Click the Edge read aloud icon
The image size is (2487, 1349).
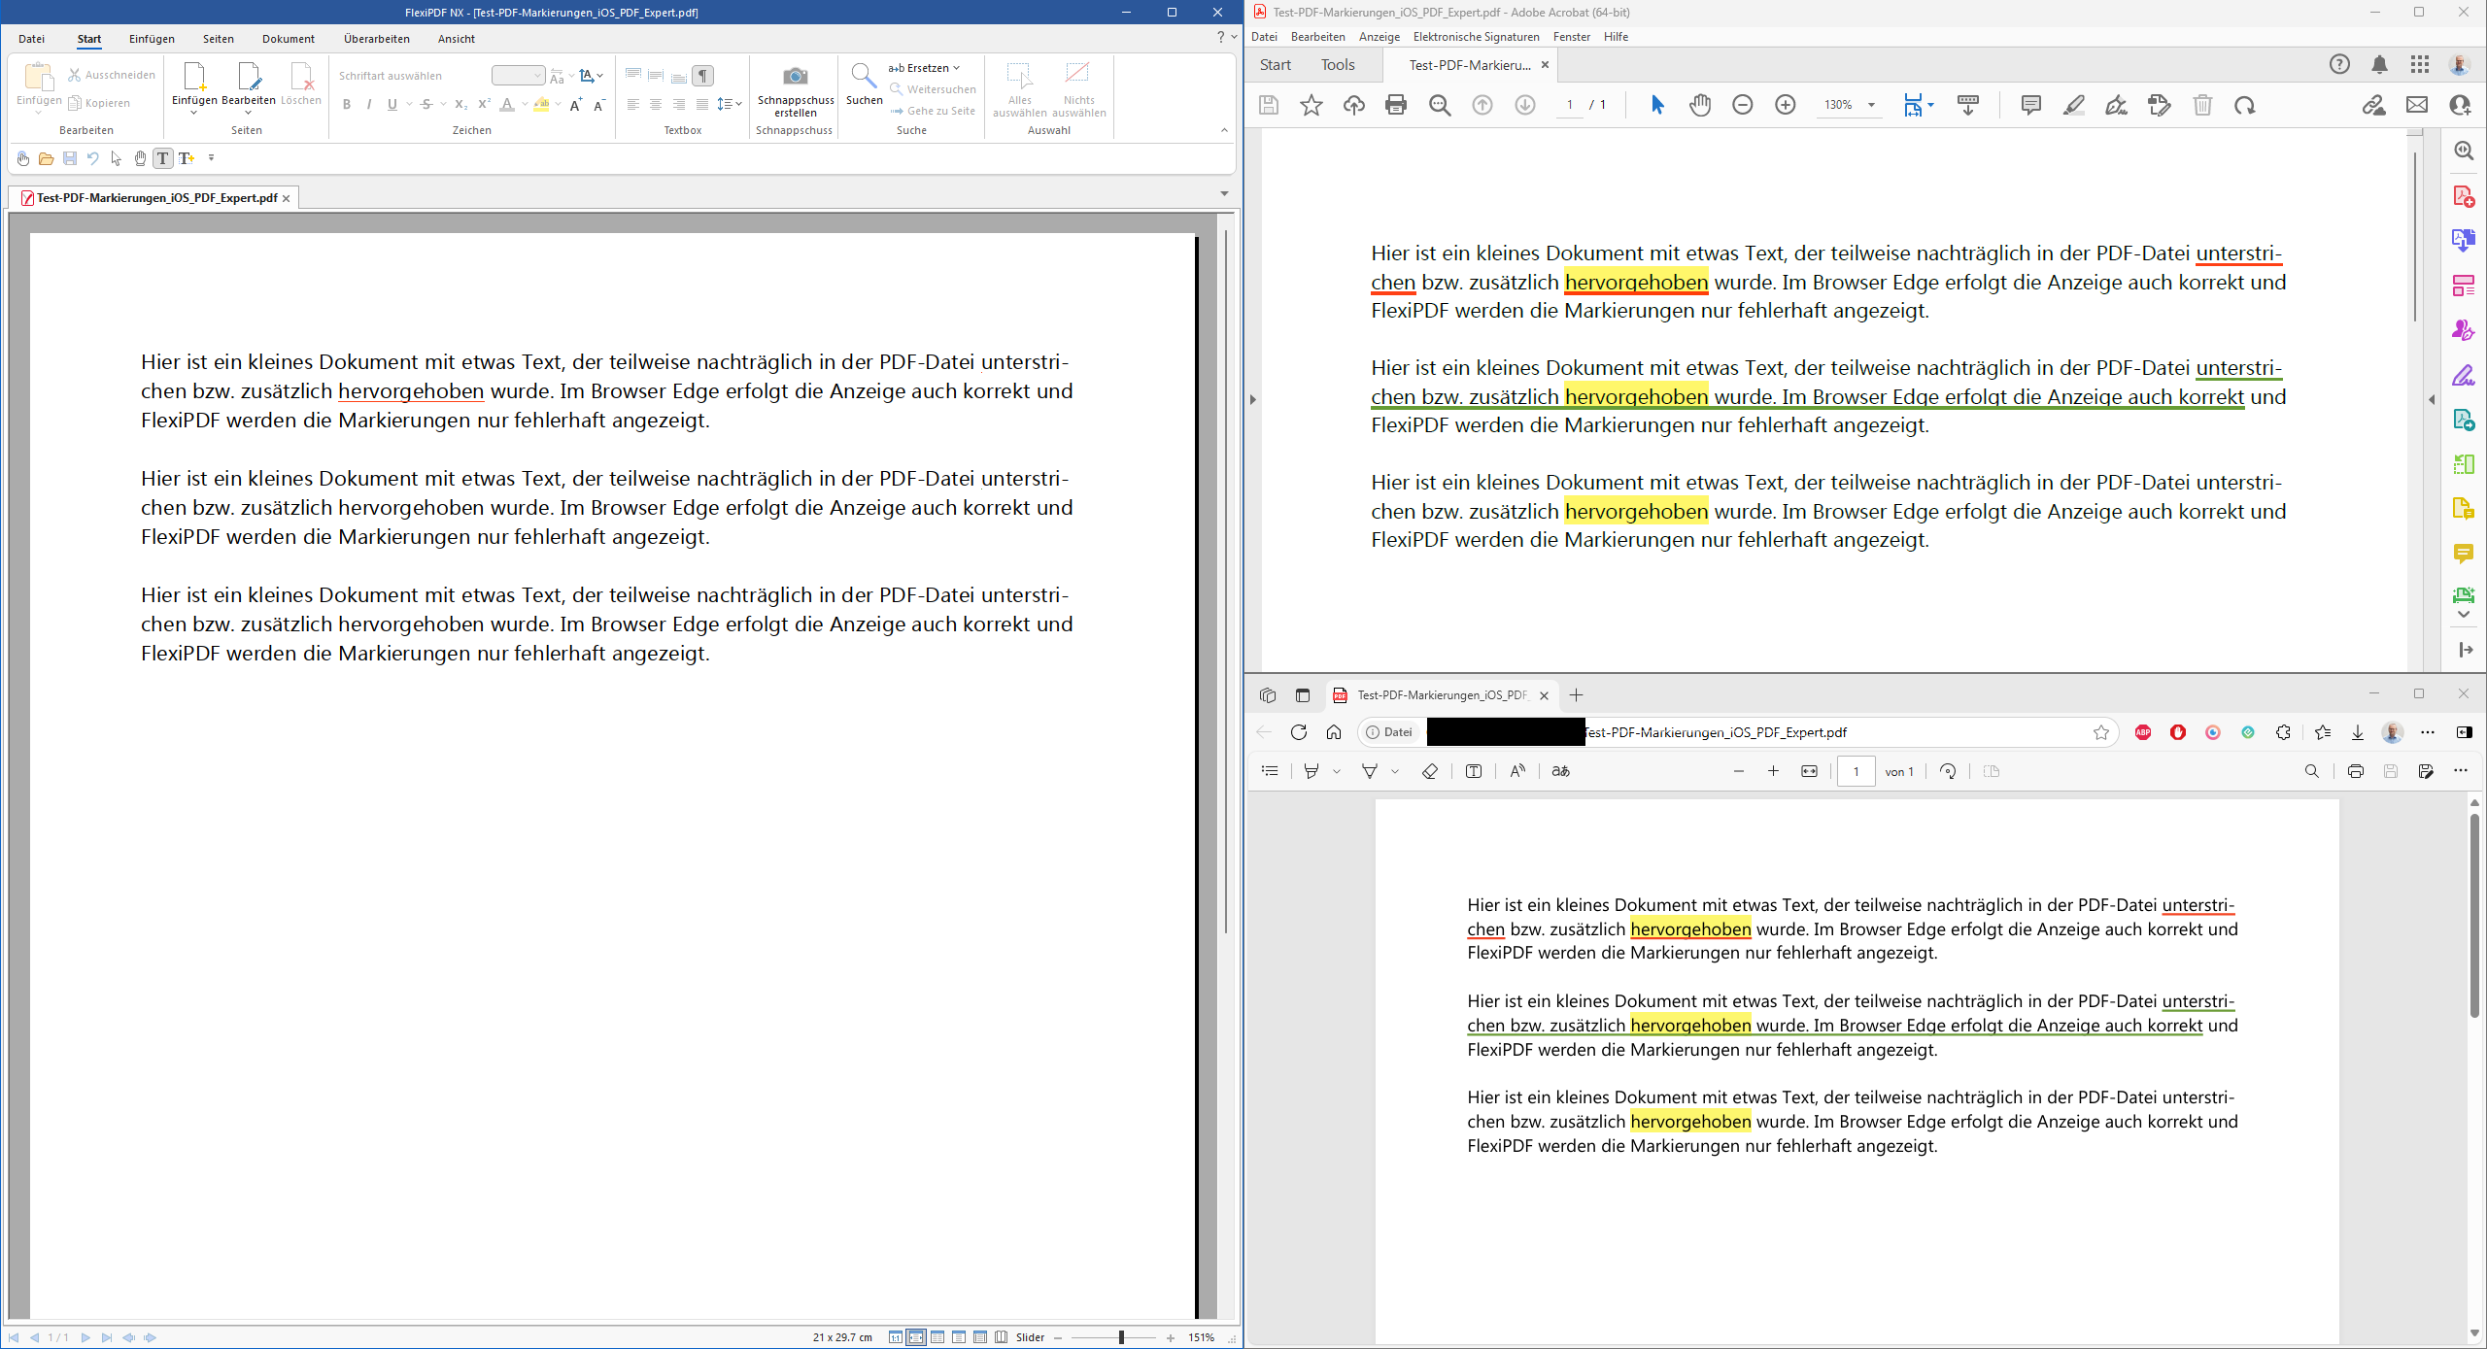click(x=1517, y=771)
